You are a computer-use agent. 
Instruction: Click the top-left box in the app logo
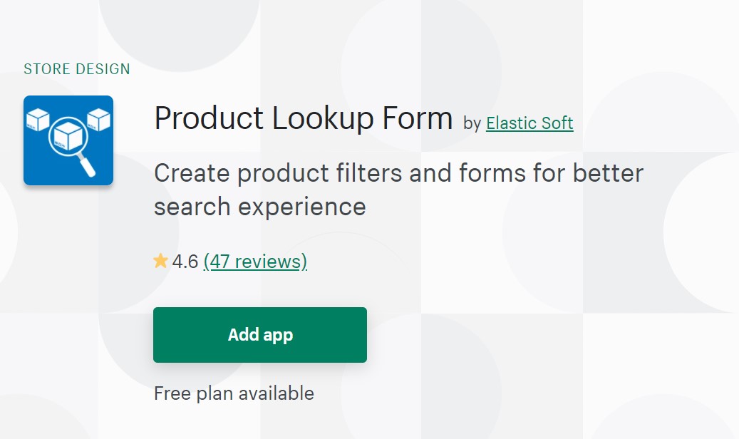point(36,119)
